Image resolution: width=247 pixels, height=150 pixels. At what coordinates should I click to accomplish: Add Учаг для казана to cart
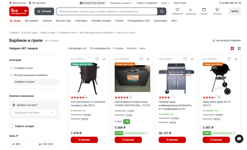tap(84, 140)
